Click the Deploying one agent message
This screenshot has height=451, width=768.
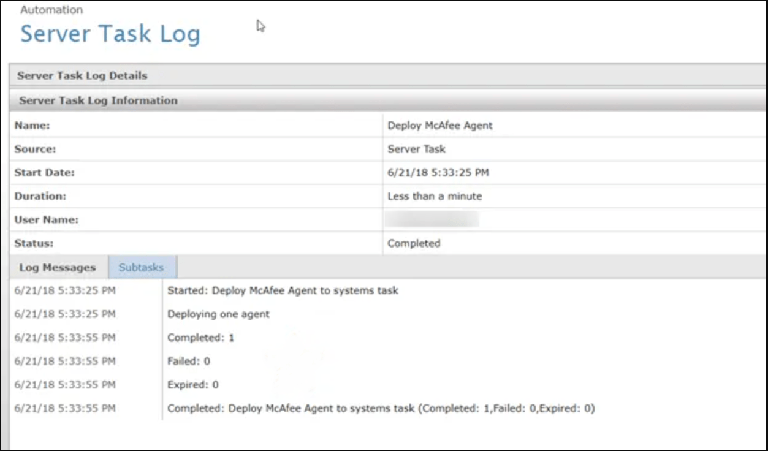[x=218, y=314]
